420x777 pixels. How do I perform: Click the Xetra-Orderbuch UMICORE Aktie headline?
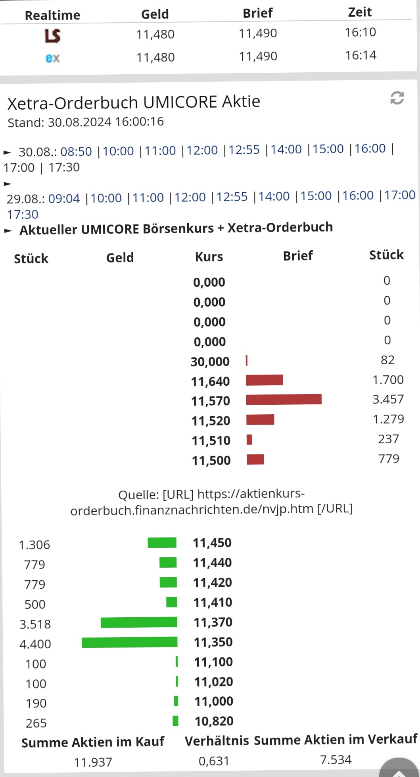click(133, 102)
